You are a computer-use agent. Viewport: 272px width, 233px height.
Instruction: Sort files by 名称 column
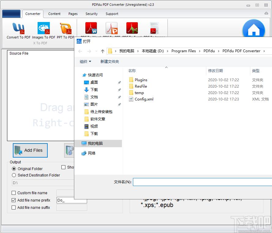coord(132,71)
